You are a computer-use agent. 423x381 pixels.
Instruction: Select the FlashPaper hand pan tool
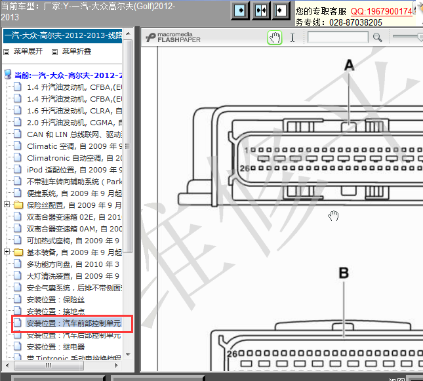pyautogui.click(x=275, y=37)
